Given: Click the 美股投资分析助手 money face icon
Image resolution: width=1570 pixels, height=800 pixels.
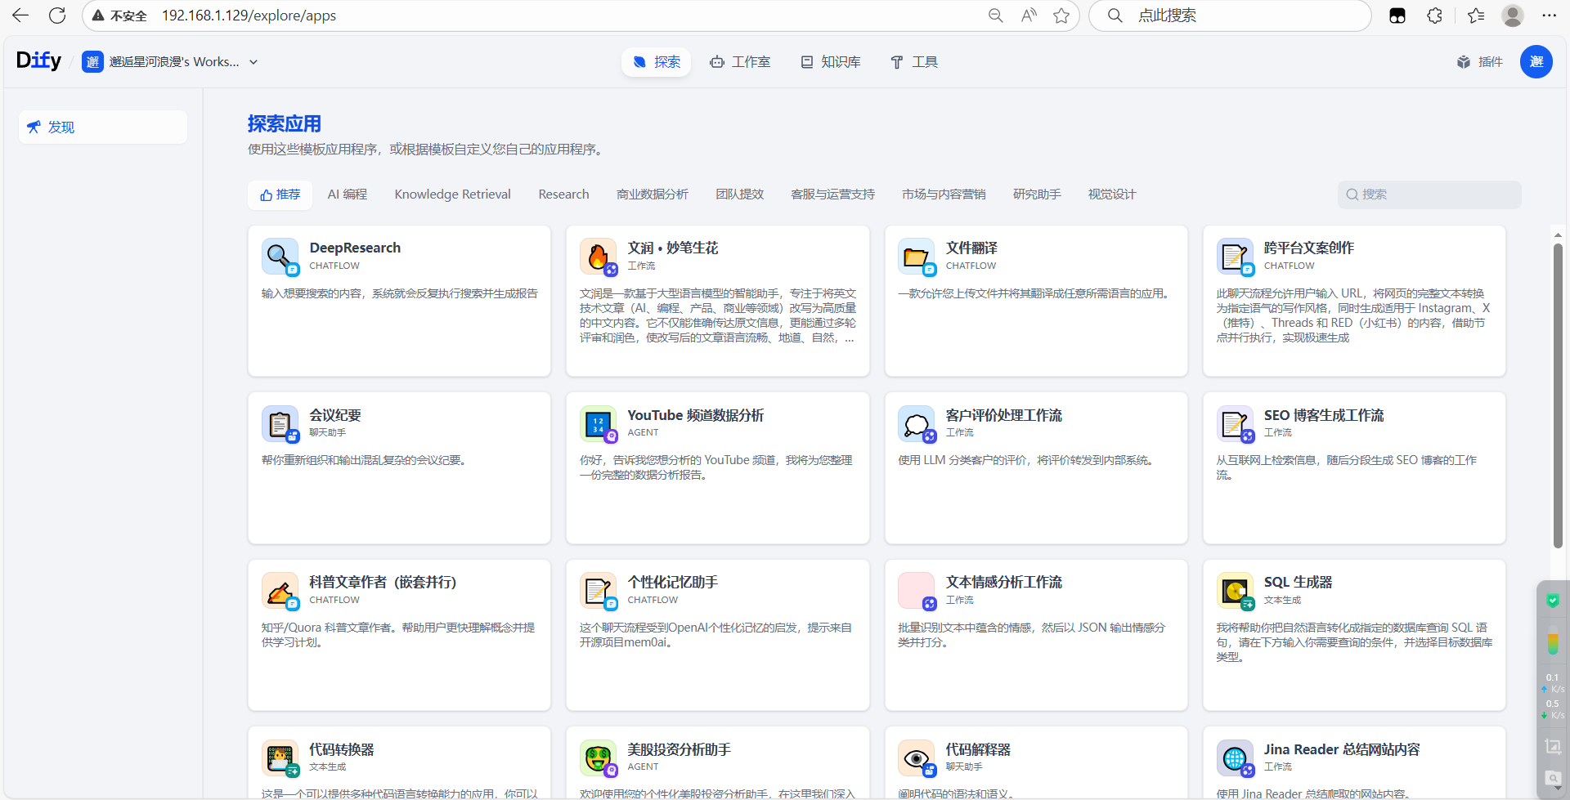Looking at the screenshot, I should click(598, 758).
